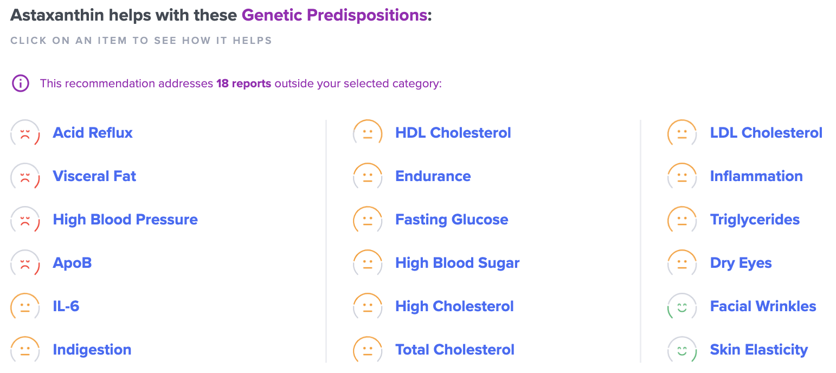Click the LDL Cholesterol link
The image size is (836, 373).
point(766,133)
